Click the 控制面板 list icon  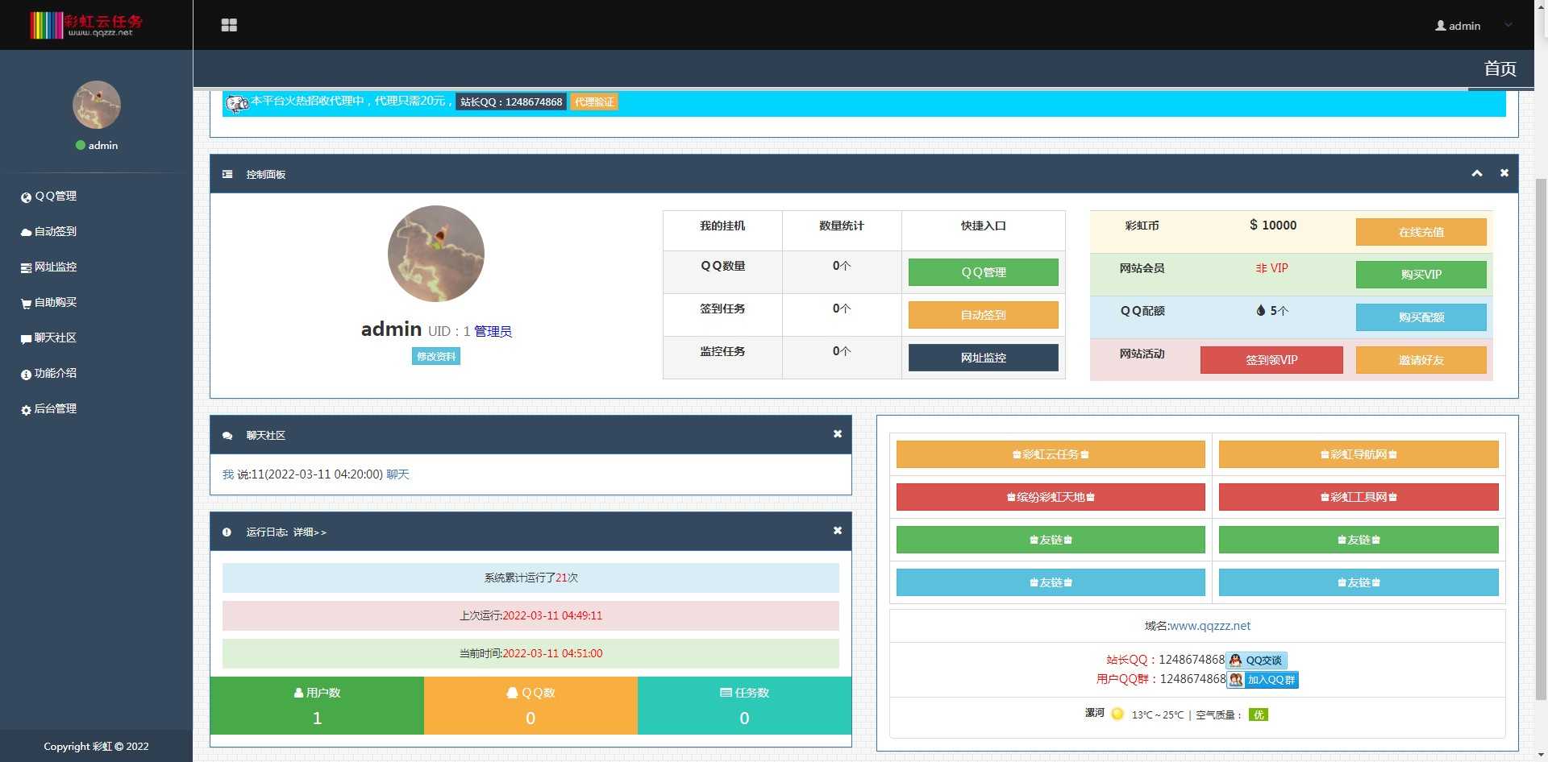227,174
